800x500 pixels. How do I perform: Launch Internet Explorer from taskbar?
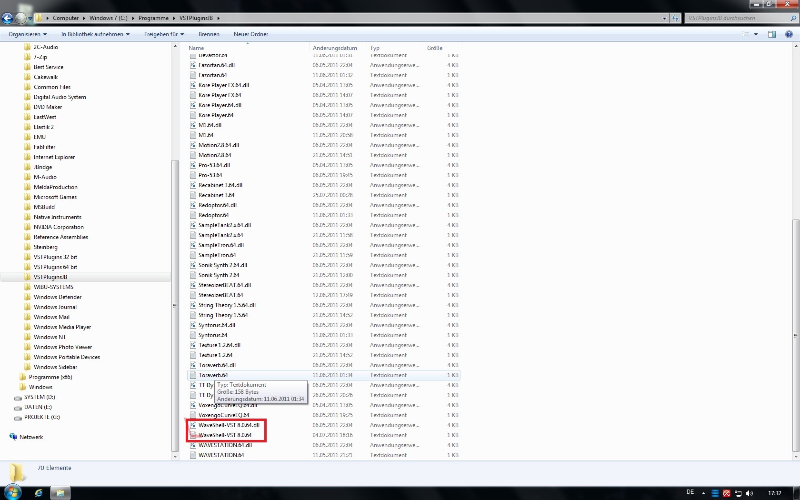(x=39, y=493)
